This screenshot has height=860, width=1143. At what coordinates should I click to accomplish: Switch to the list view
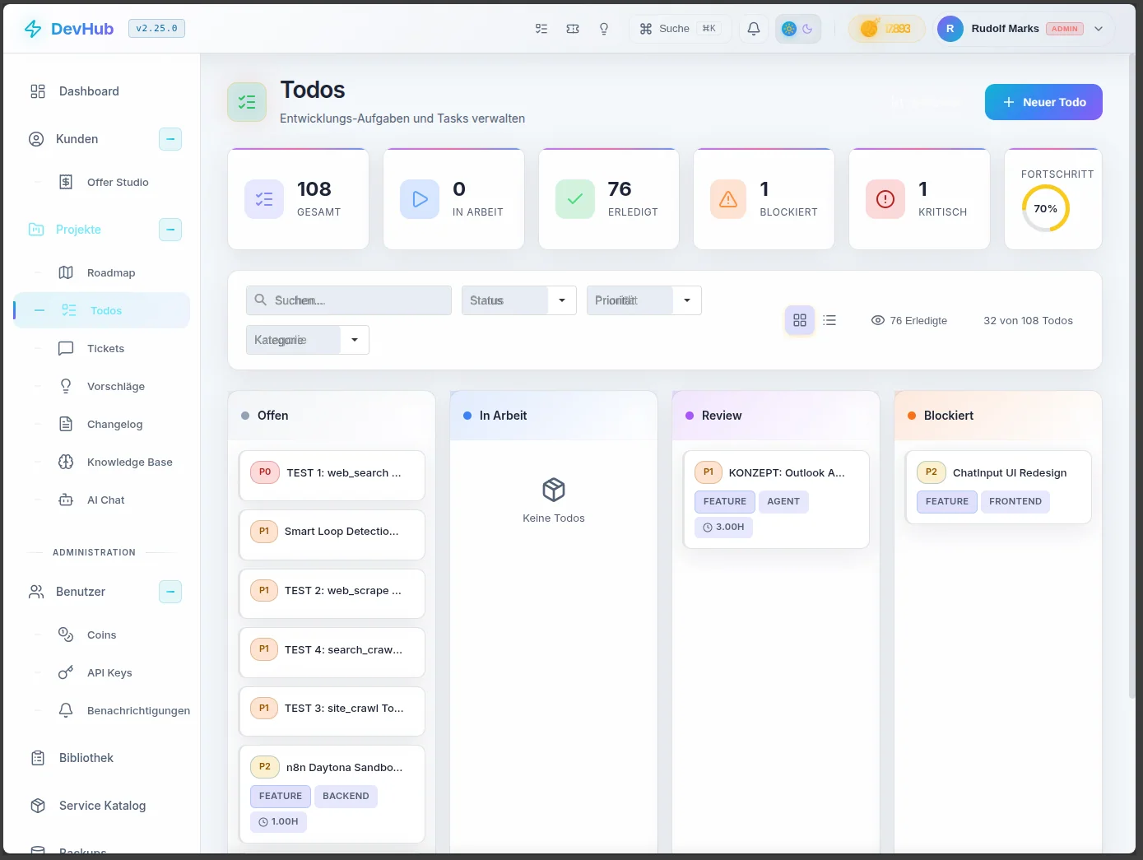pos(829,320)
